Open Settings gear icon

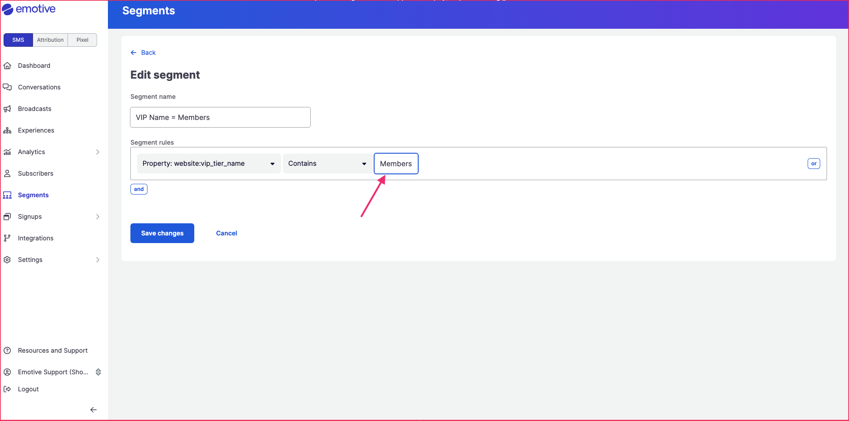coord(7,260)
